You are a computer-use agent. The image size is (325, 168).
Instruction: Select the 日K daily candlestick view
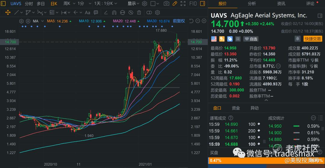pyautogui.click(x=54, y=4)
